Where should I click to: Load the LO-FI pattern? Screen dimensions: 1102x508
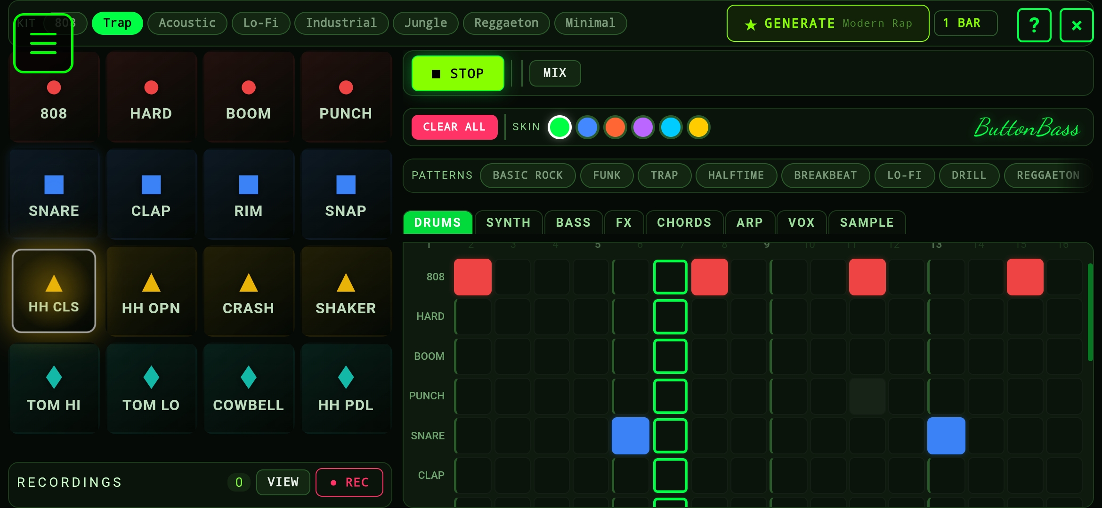click(x=904, y=175)
